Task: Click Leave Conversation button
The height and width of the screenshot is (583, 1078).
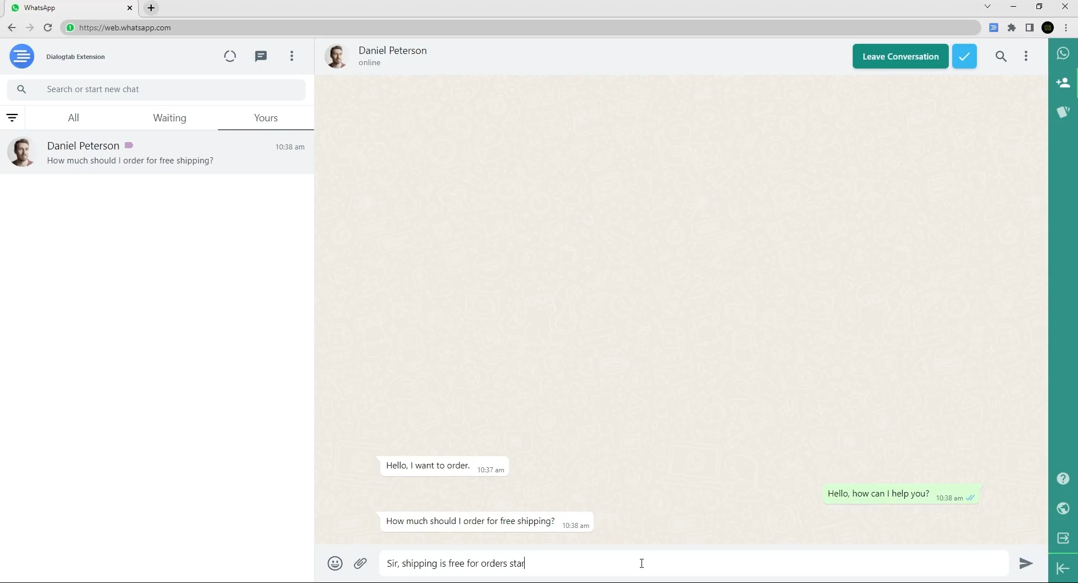Action: 900,56
